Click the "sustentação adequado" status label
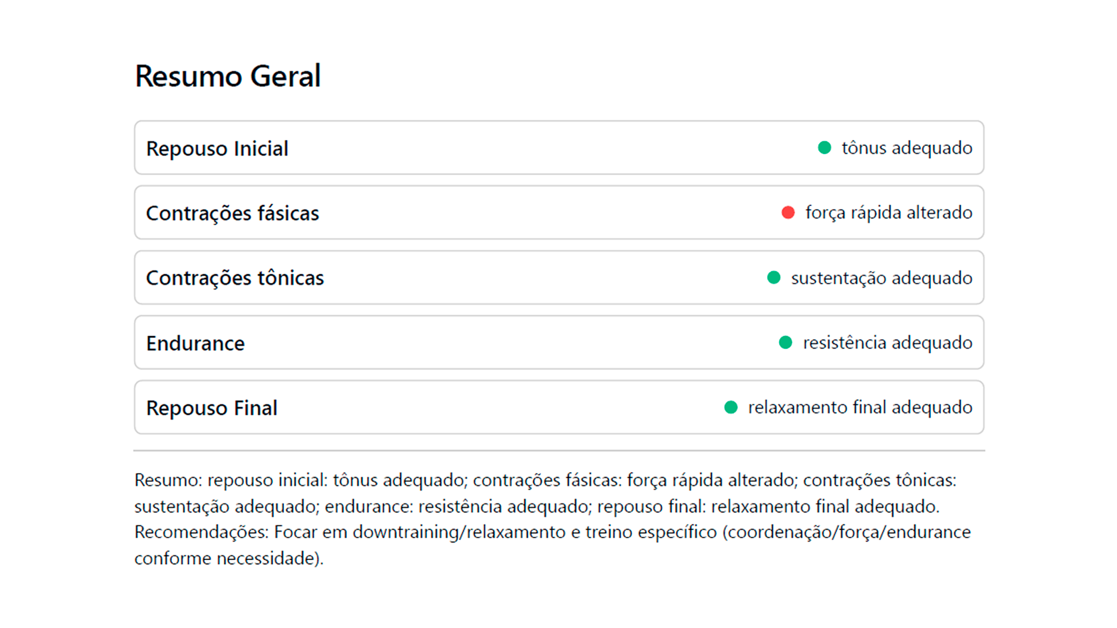The height and width of the screenshot is (628, 1117). click(x=881, y=278)
